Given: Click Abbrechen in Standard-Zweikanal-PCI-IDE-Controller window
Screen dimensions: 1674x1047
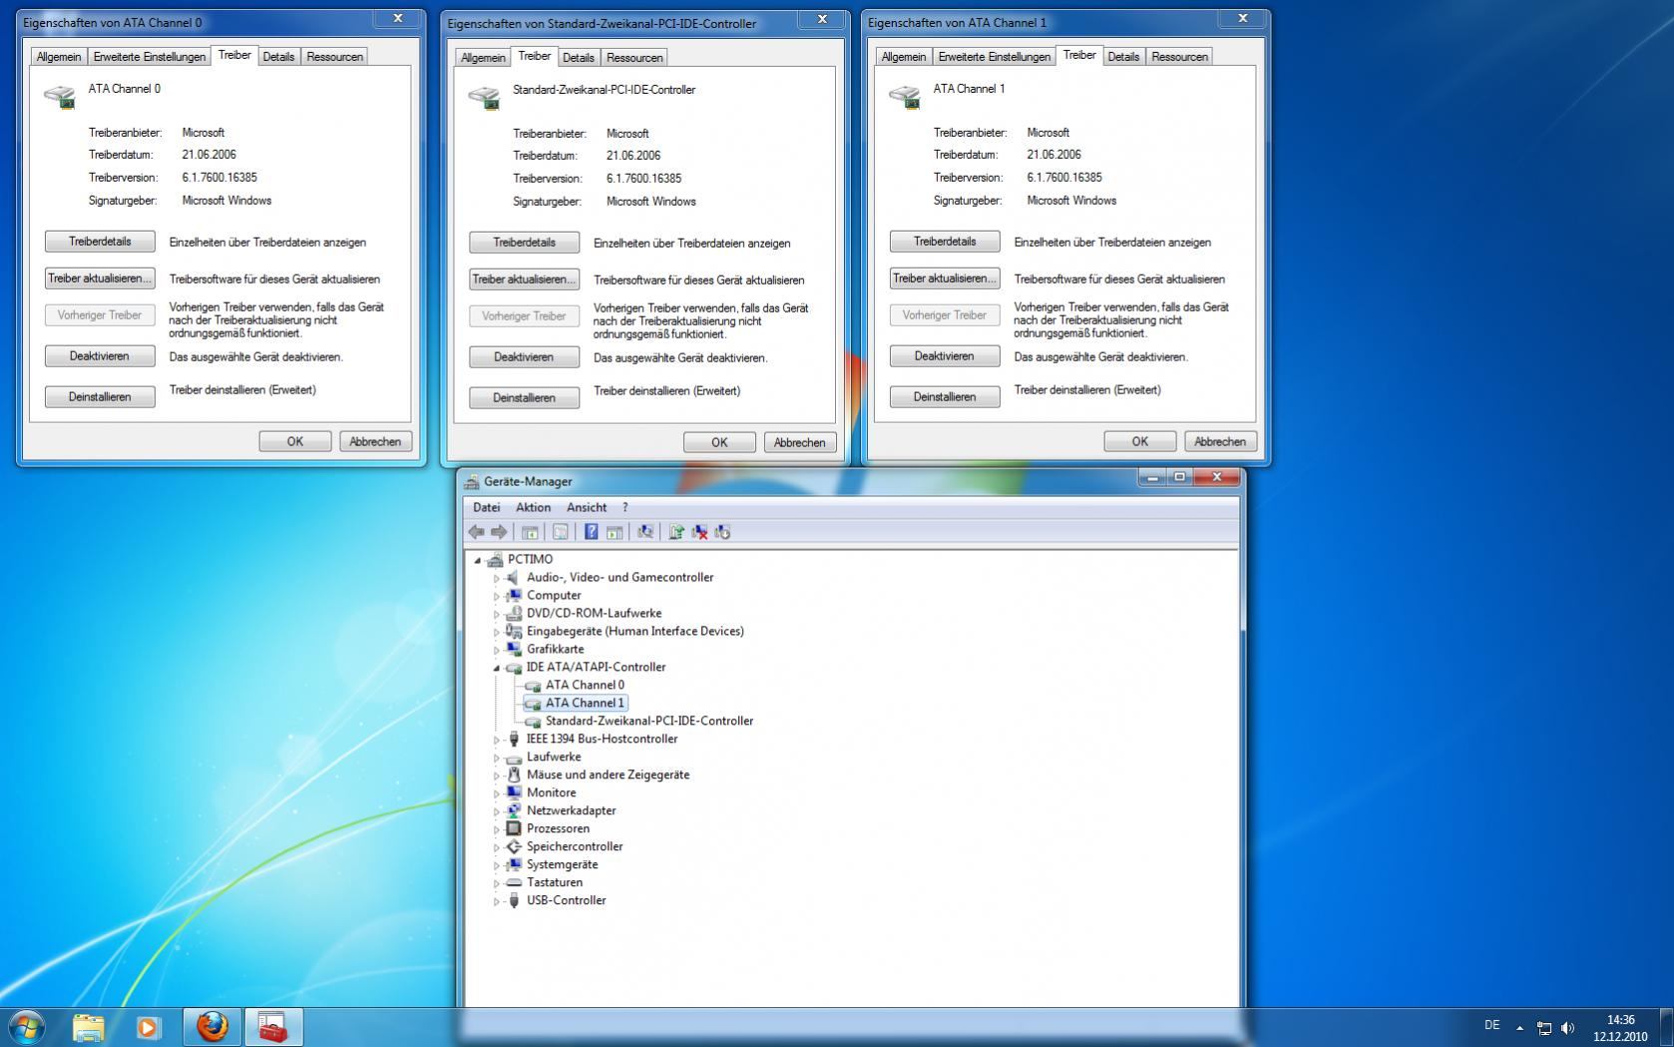Looking at the screenshot, I should pos(799,442).
